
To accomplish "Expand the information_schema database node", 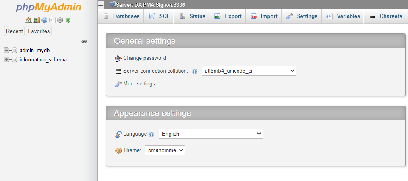I will (6, 60).
